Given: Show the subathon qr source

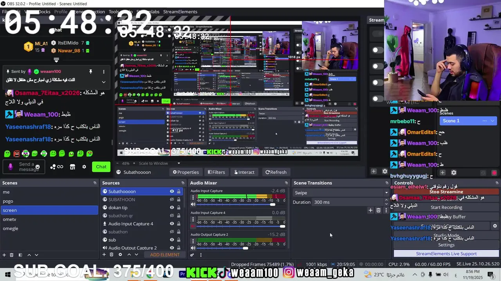Looking at the screenshot, I should (172, 215).
